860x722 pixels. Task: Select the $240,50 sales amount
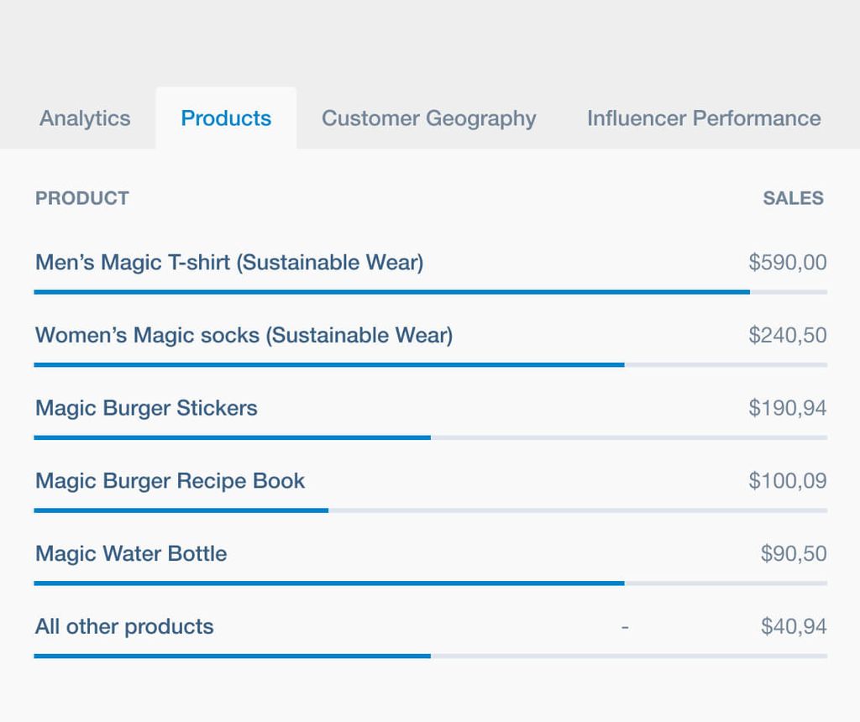[x=787, y=336]
